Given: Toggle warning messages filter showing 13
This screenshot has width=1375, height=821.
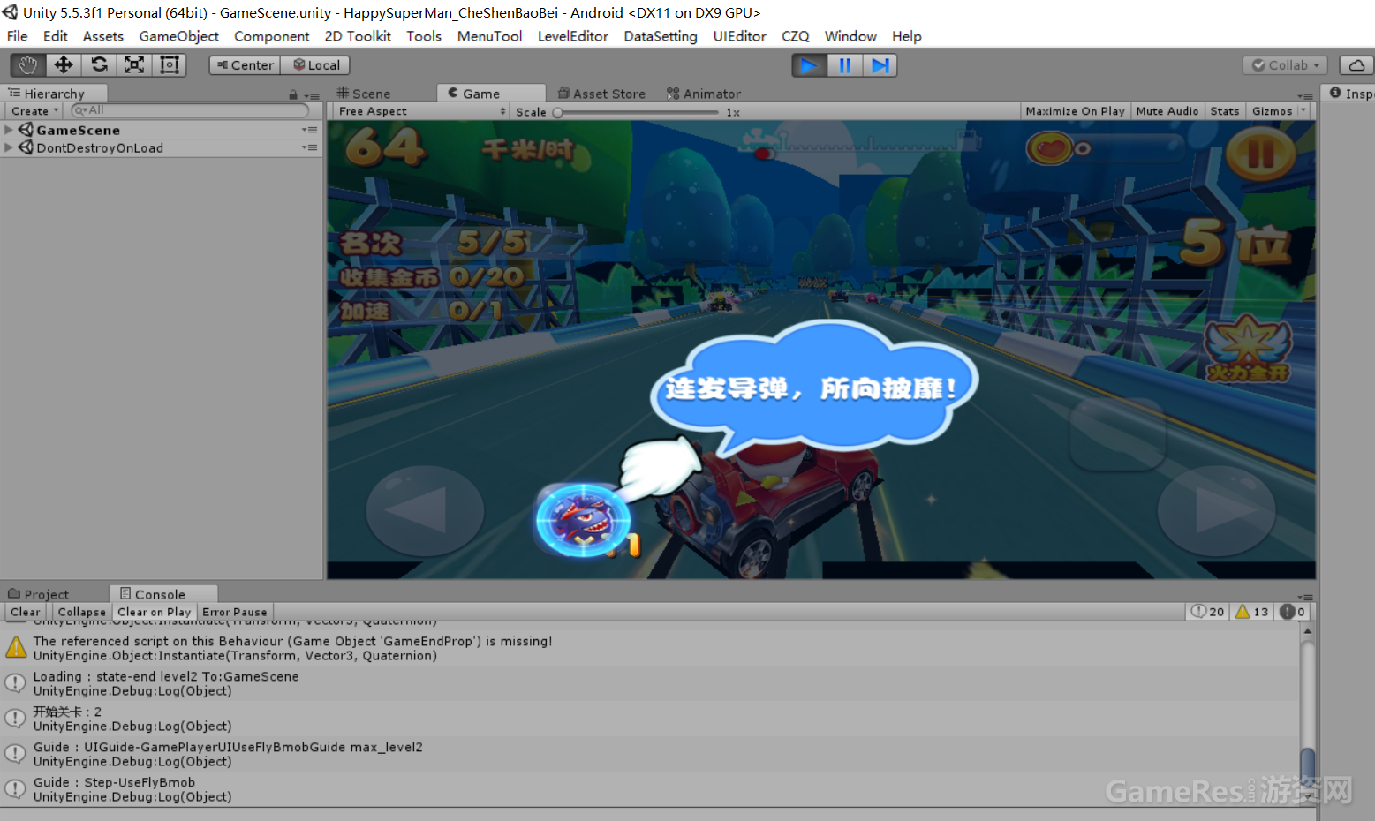Looking at the screenshot, I should 1251,612.
